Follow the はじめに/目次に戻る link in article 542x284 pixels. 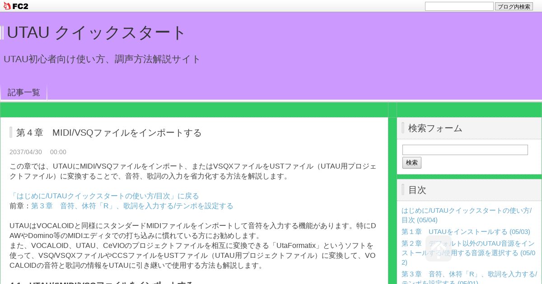point(104,196)
